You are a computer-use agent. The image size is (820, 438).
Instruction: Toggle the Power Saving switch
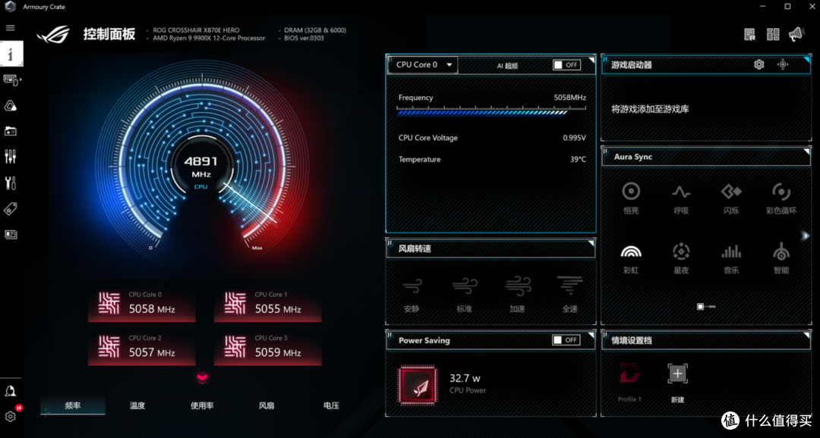(566, 339)
